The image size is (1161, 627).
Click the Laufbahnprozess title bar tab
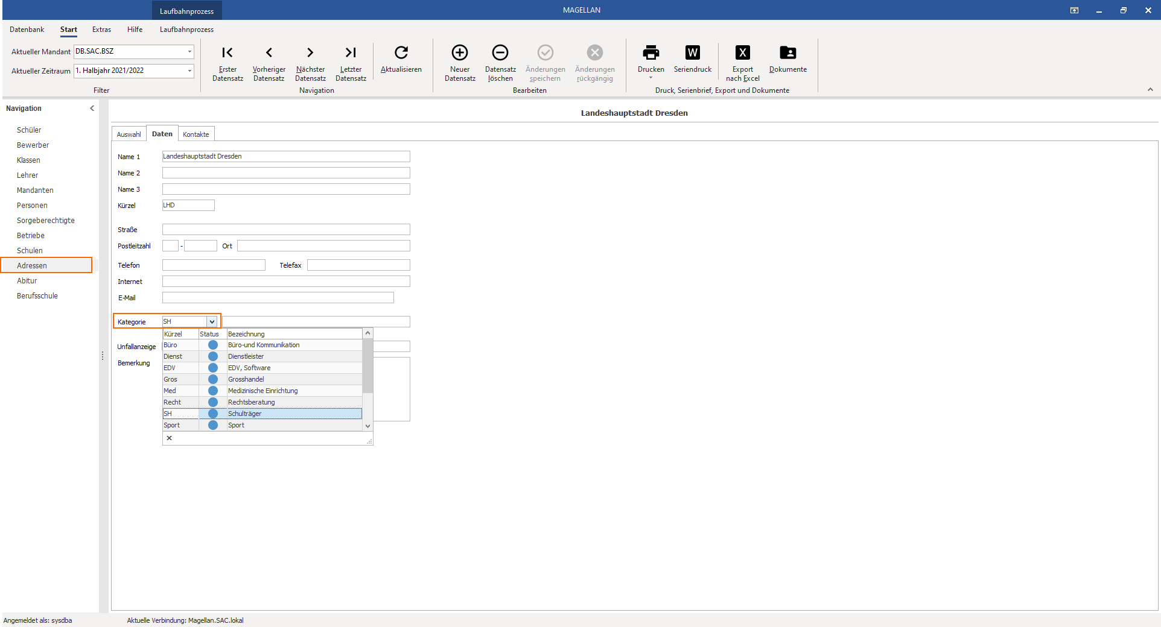186,11
